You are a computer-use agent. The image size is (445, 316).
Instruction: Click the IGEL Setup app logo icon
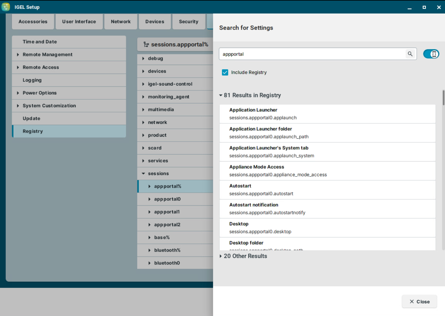tap(6, 7)
